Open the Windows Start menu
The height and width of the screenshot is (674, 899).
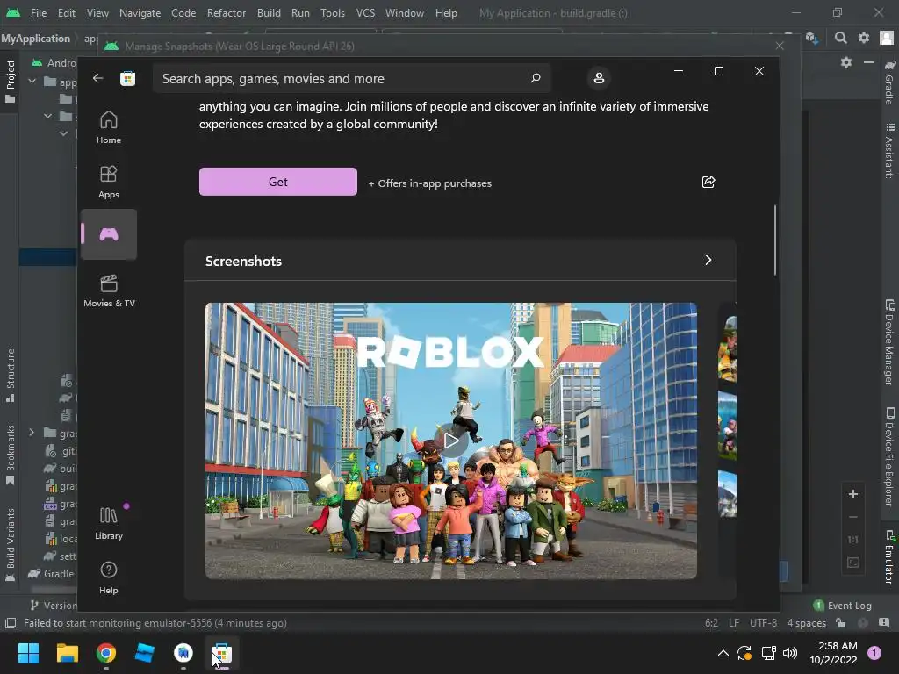(x=28, y=653)
